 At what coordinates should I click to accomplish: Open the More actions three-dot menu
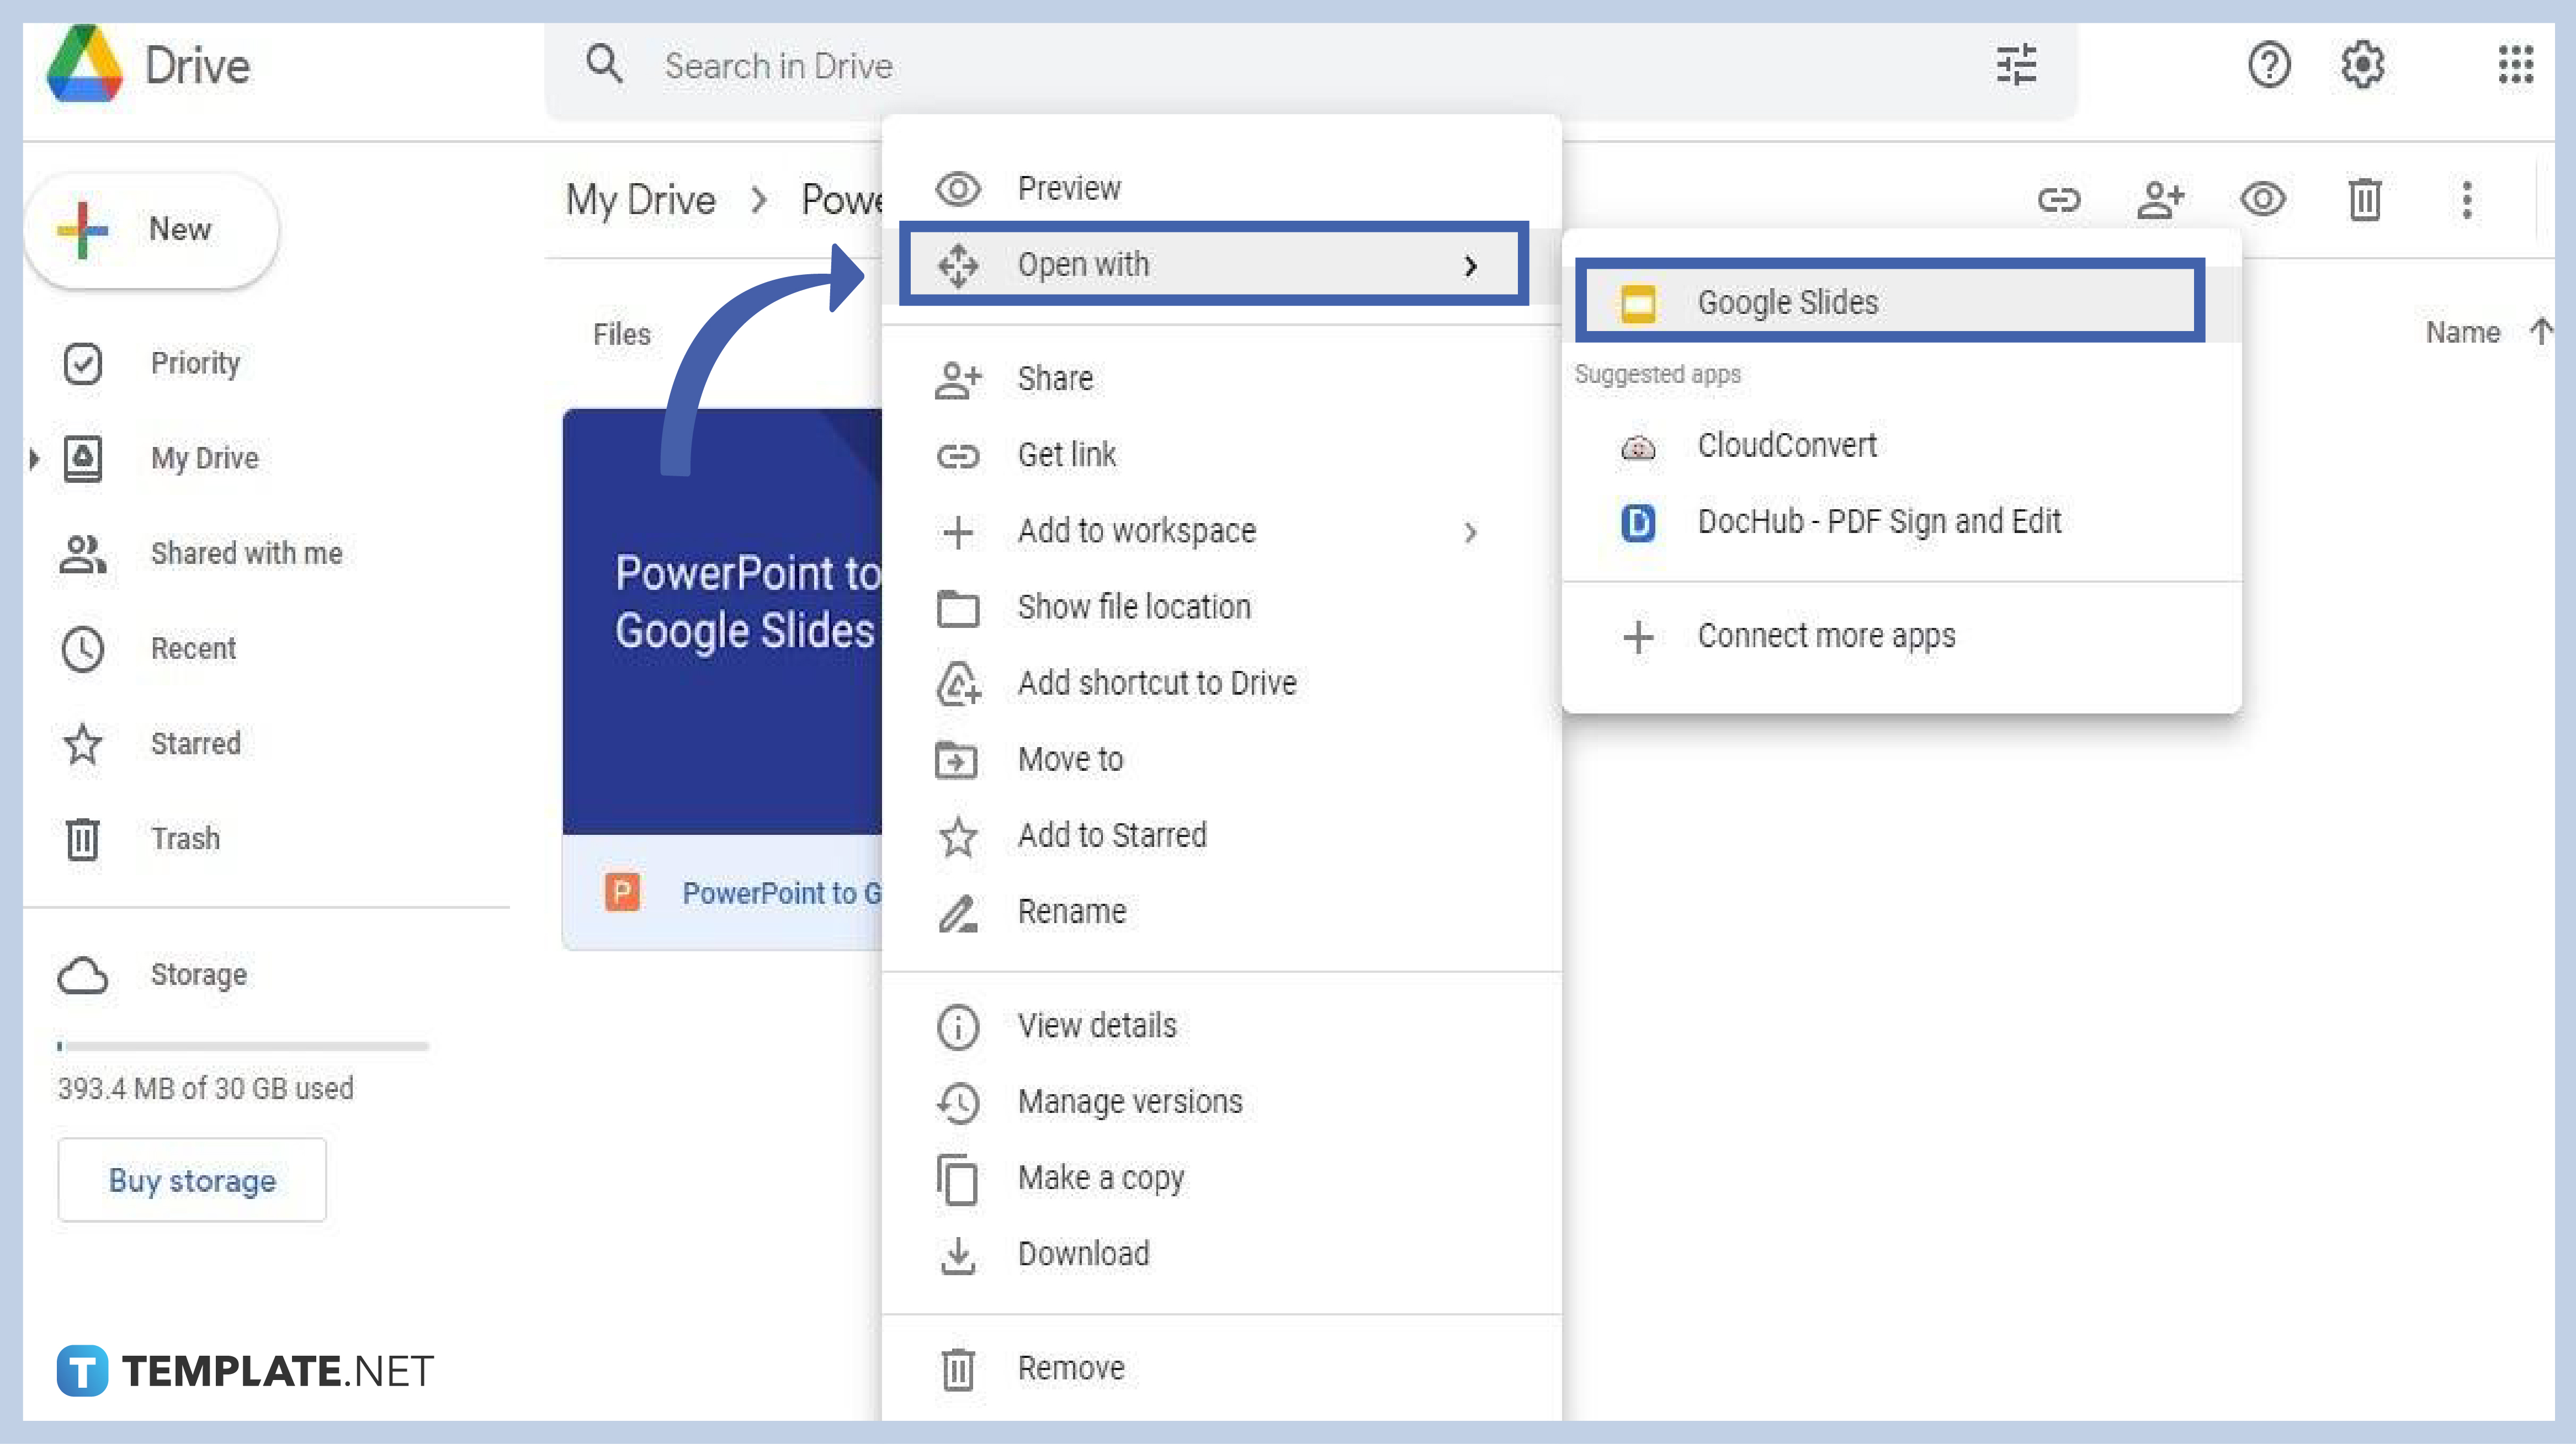(2467, 199)
